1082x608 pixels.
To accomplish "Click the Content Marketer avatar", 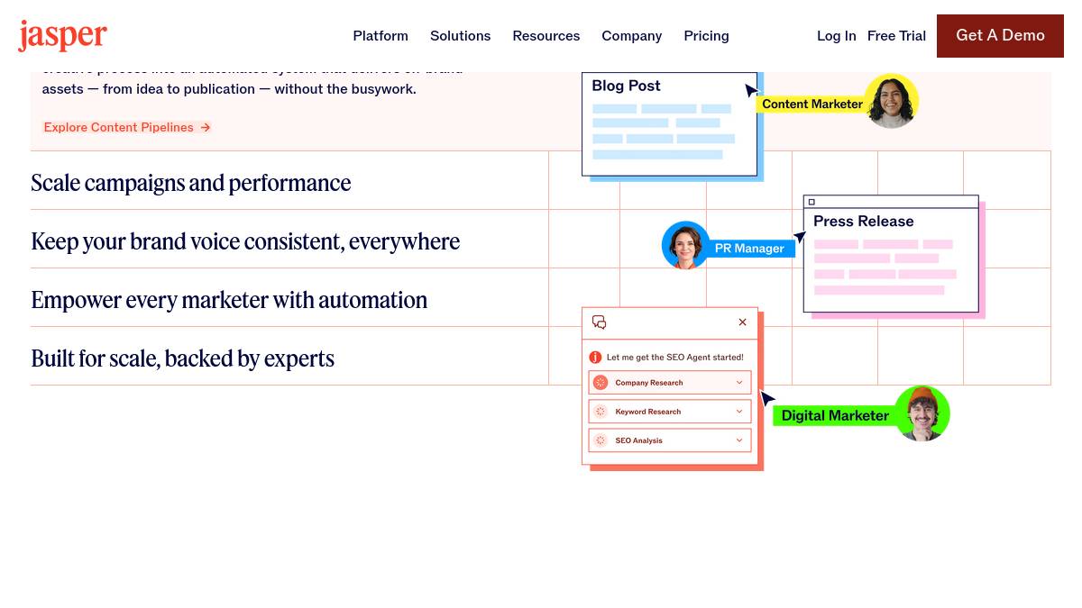I will (x=891, y=101).
